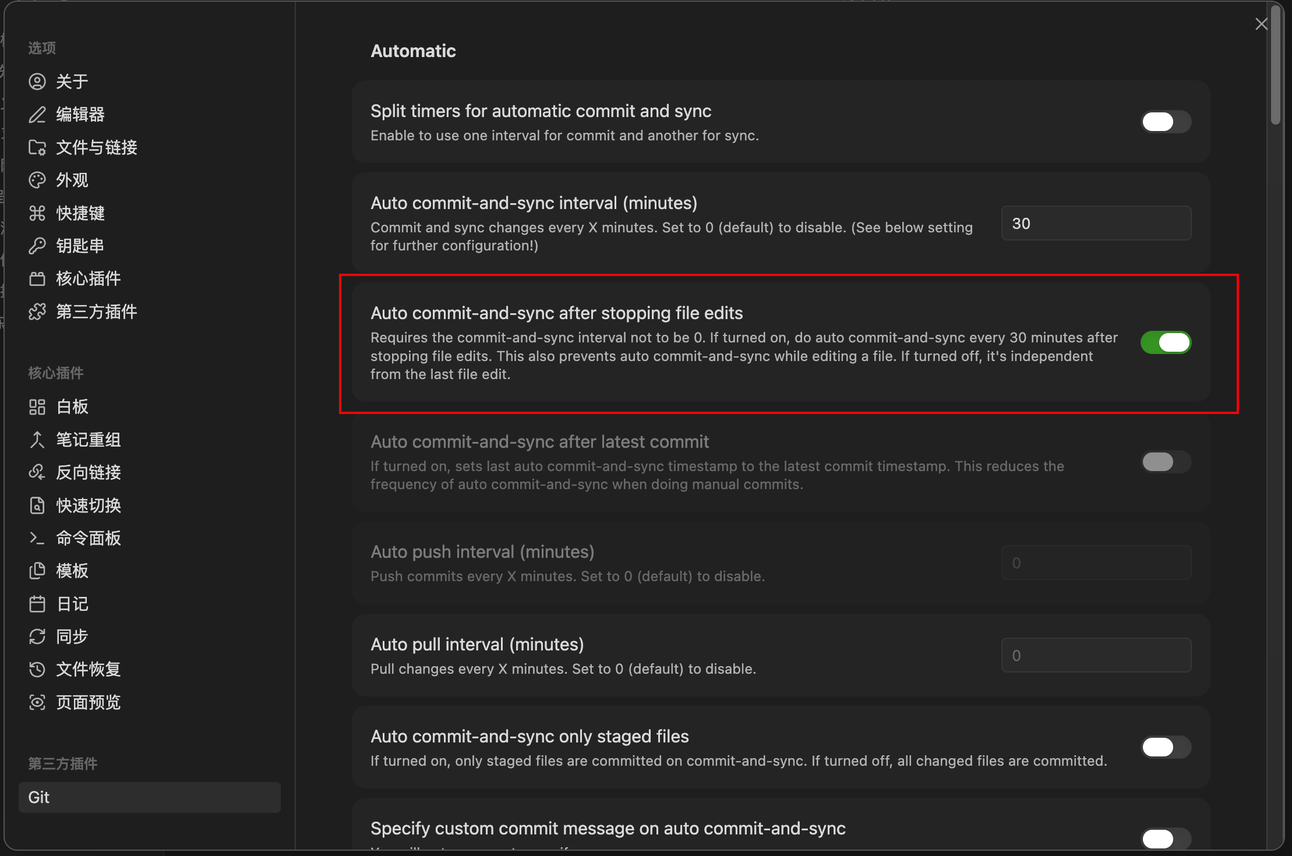Open the 文件与链接 settings tab

150,147
